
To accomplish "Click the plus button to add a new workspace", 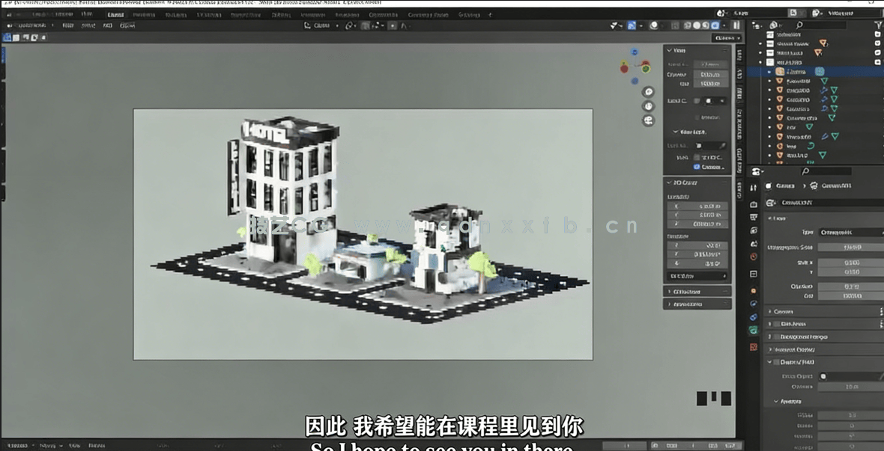I will point(490,13).
